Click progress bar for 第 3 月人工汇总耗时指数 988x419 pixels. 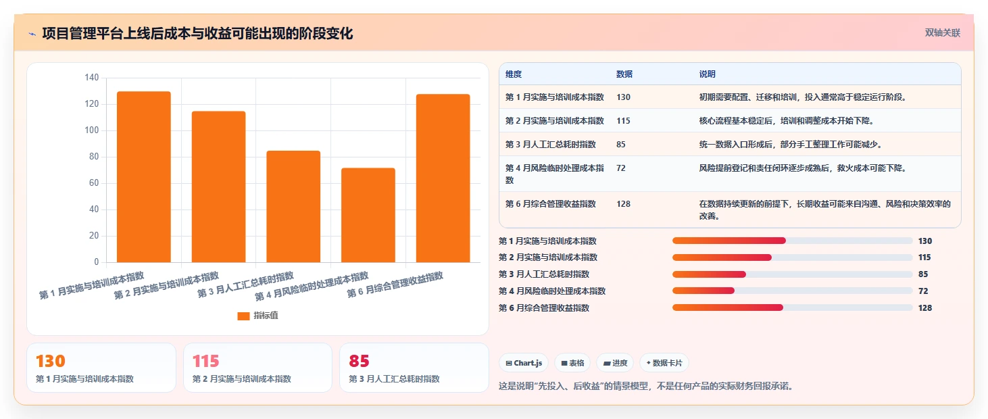tap(793, 274)
